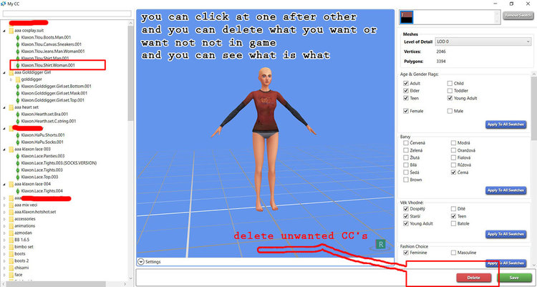Screen dimensions: 537x287
Task: Expand the Settings panel chevron
Action: (x=141, y=262)
